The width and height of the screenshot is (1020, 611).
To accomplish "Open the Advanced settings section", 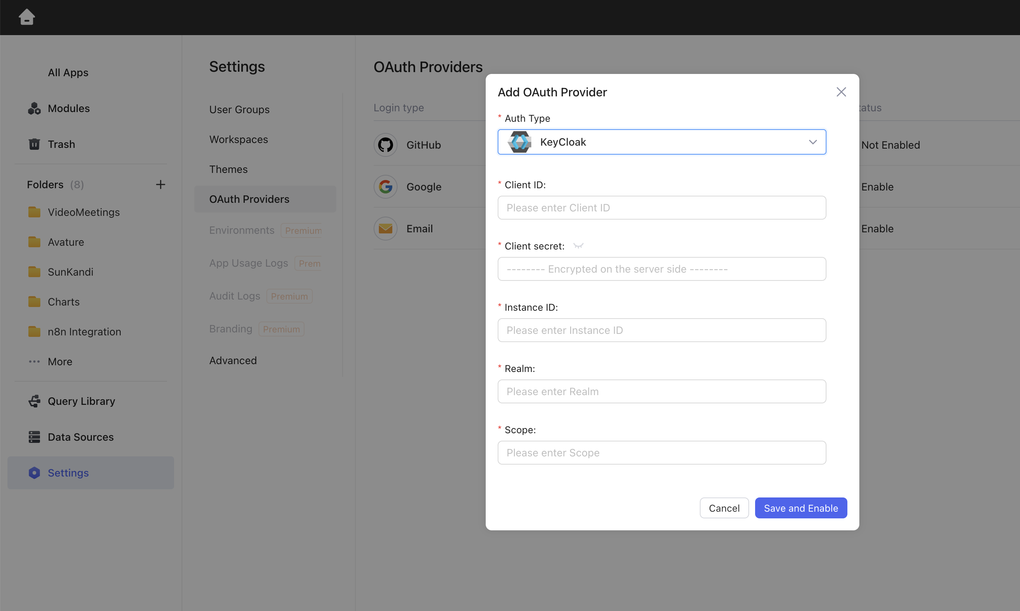I will pyautogui.click(x=233, y=360).
